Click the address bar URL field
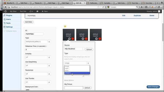The width and height of the screenshot is (164, 92). point(53,7)
